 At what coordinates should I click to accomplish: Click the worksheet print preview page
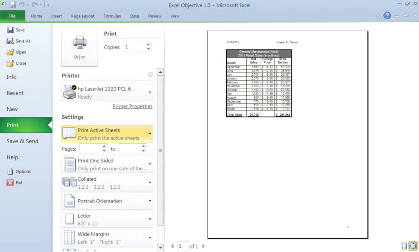coord(288,135)
